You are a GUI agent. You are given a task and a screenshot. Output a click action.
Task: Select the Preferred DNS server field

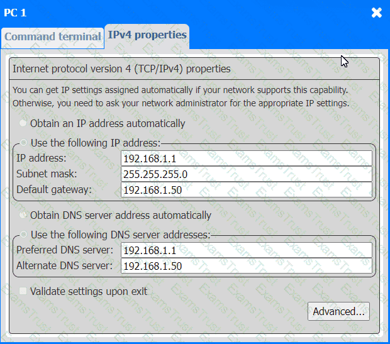[246, 250]
